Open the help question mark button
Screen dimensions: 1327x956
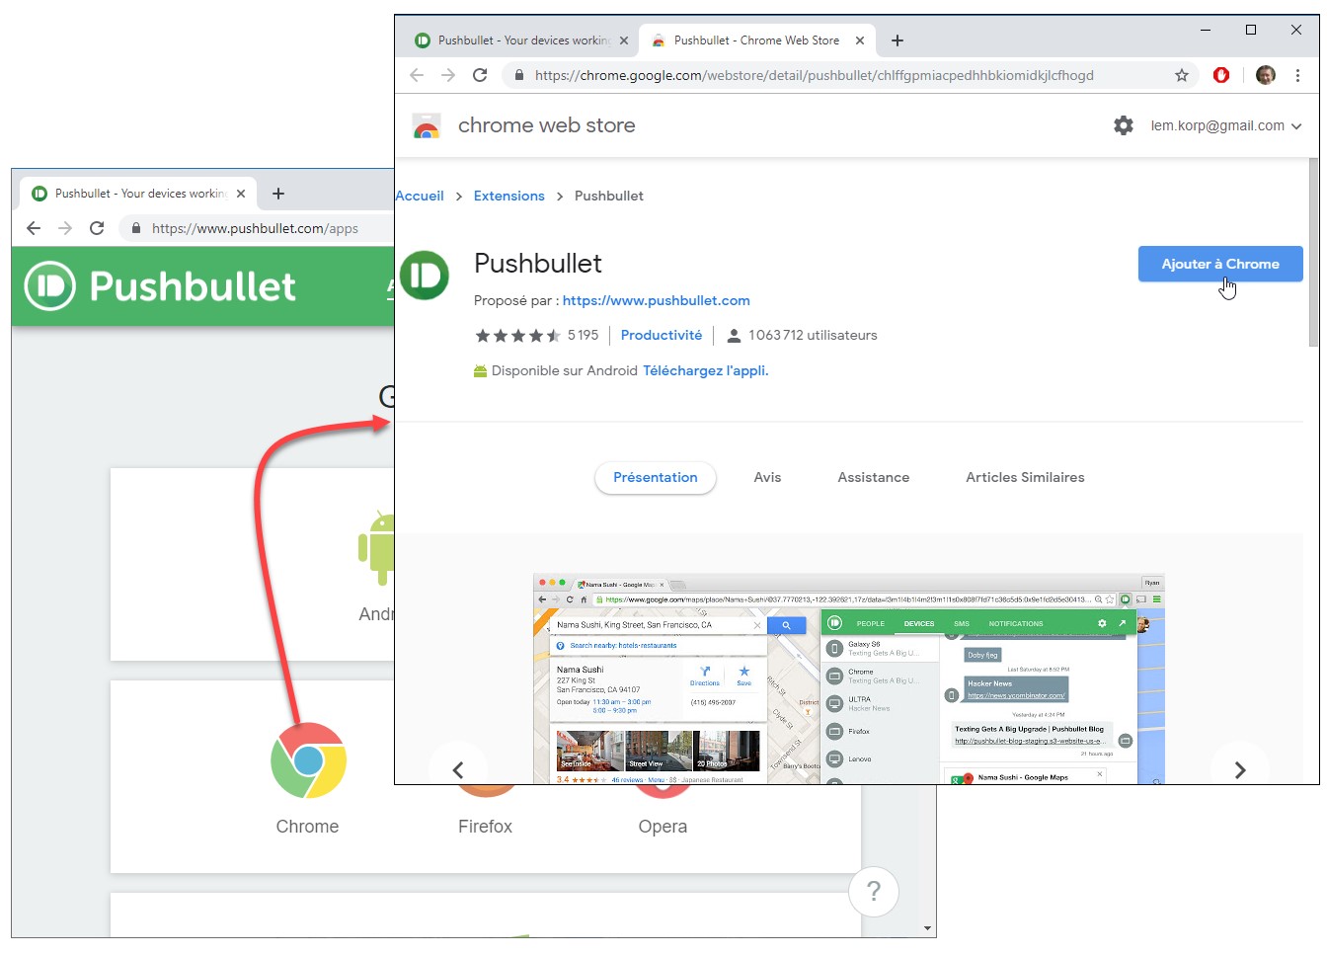[874, 891]
